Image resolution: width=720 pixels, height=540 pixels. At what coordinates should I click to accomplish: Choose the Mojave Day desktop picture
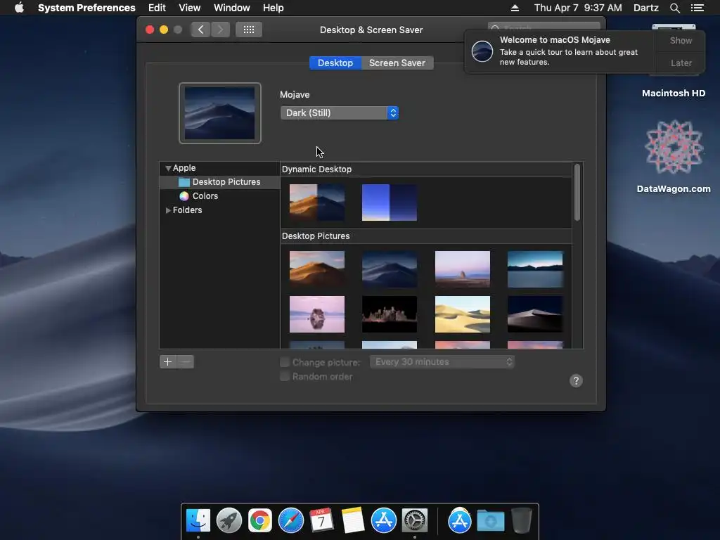click(x=317, y=269)
